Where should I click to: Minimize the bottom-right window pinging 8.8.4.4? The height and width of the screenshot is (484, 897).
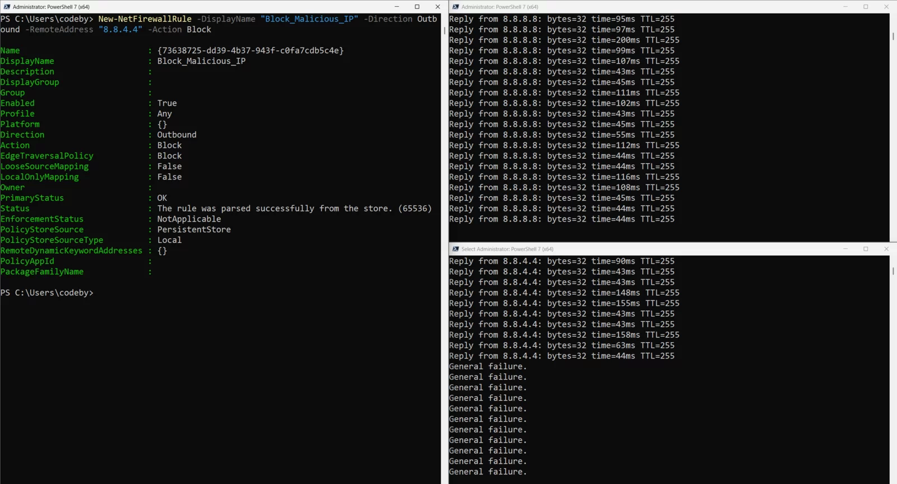845,249
